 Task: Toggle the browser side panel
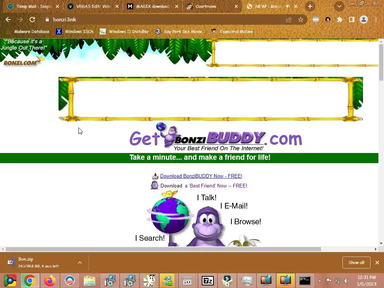pyautogui.click(x=352, y=19)
